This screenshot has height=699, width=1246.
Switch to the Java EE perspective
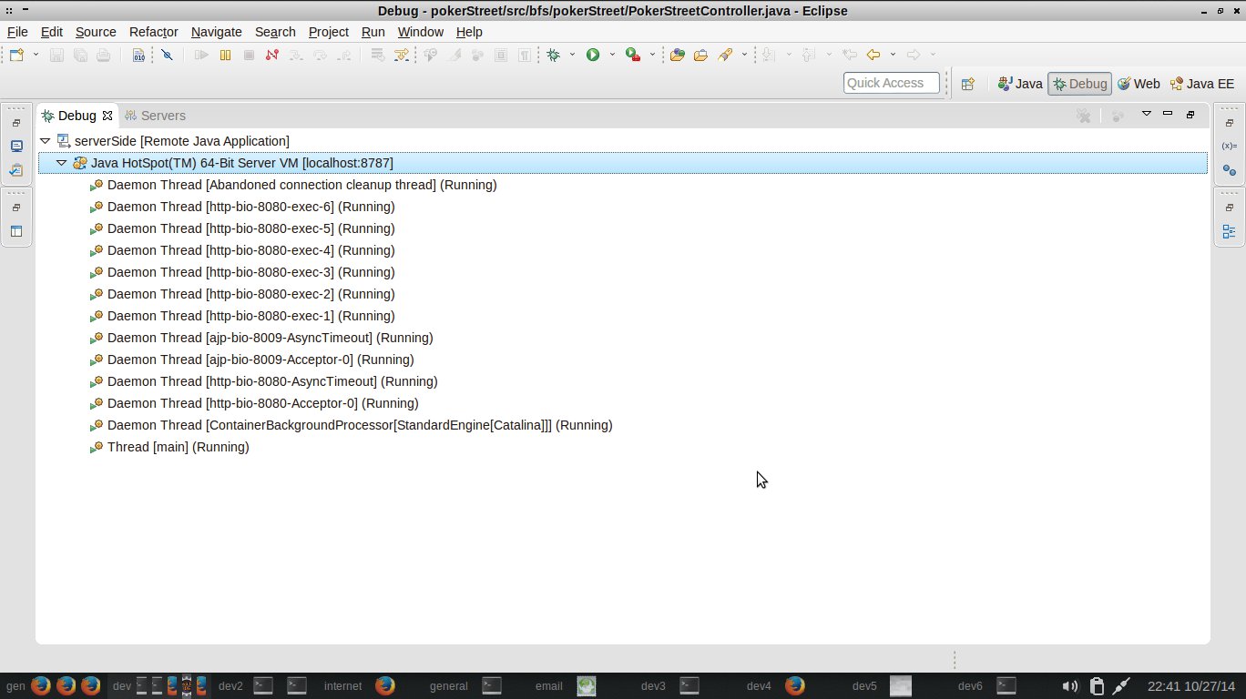click(1202, 84)
